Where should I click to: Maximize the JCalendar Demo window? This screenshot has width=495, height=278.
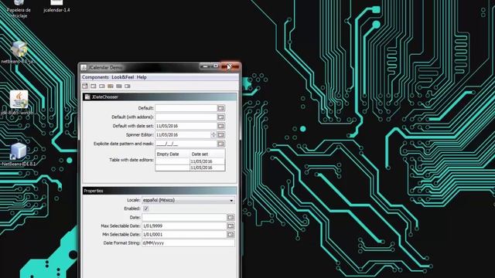(216, 66)
